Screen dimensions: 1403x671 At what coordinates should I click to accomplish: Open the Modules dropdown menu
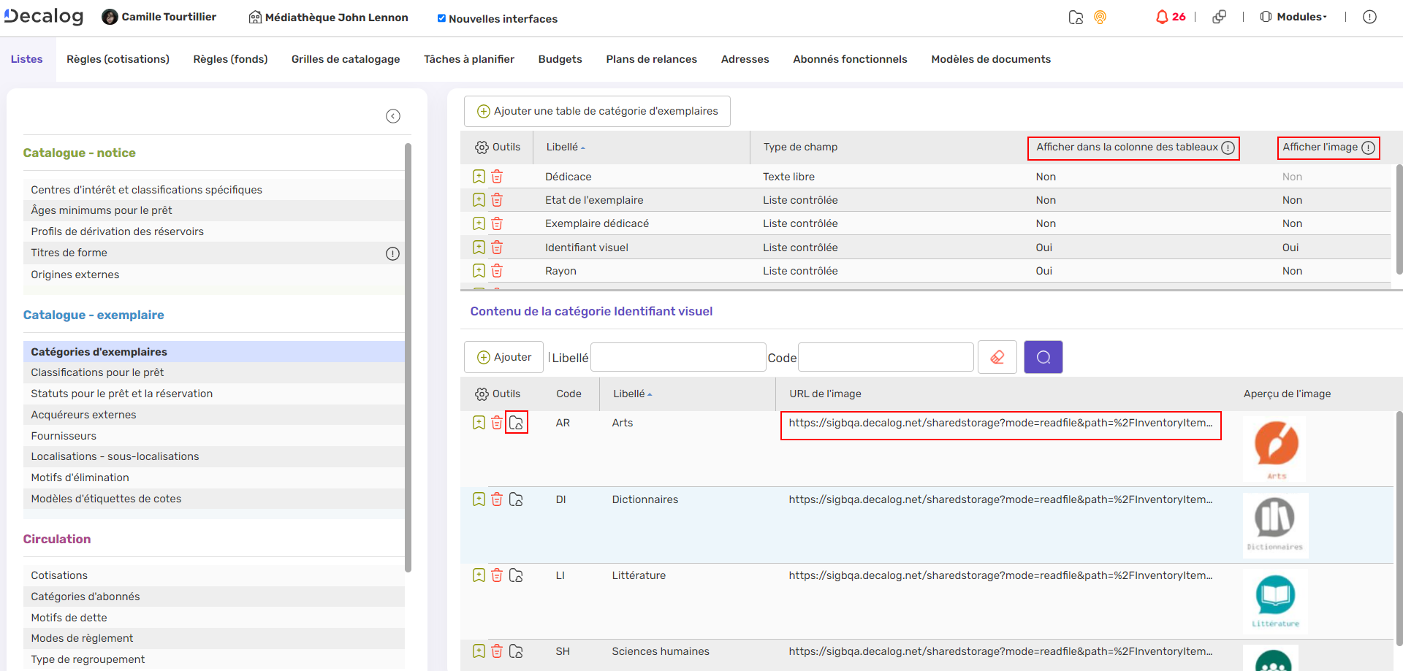(1301, 17)
